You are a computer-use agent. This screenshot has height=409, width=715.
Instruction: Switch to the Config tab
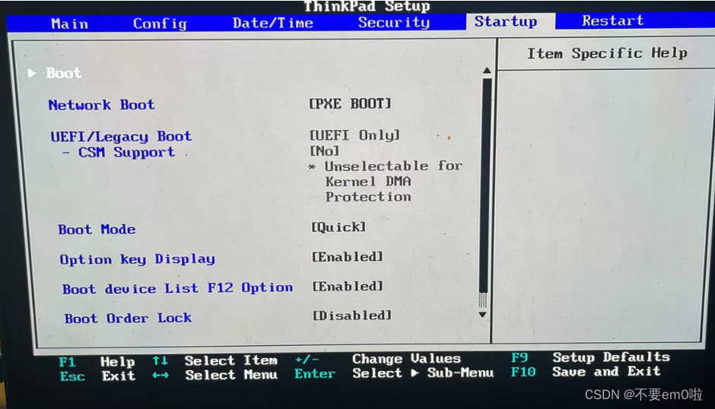[x=160, y=24]
